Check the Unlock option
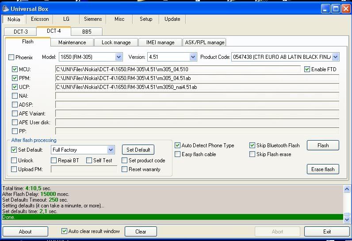The width and height of the screenshot is (352, 241). pyautogui.click(x=14, y=160)
